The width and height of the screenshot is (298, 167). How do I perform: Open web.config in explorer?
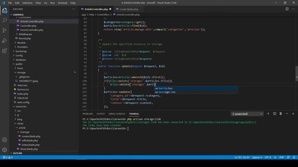pyautogui.click(x=23, y=102)
